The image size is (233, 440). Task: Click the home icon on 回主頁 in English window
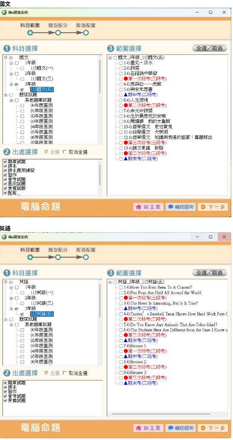(x=138, y=428)
